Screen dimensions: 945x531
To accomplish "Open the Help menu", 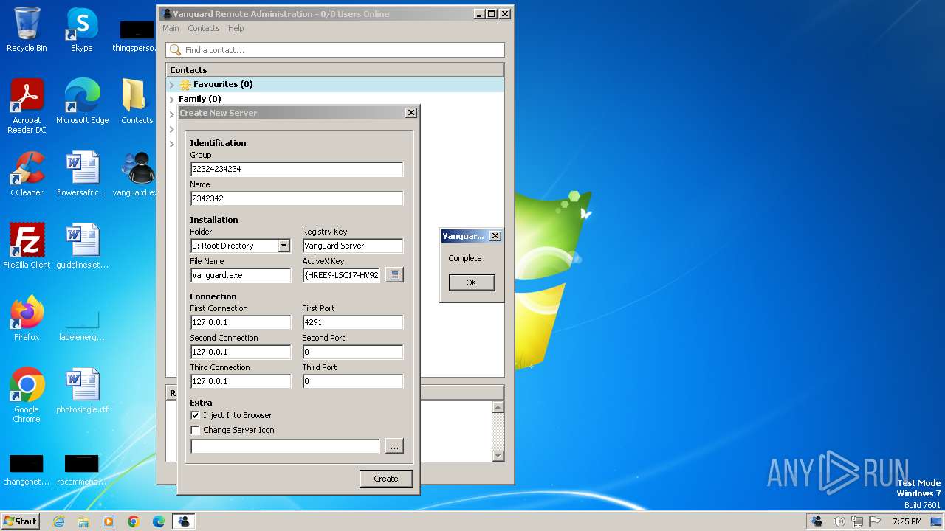I will (236, 28).
